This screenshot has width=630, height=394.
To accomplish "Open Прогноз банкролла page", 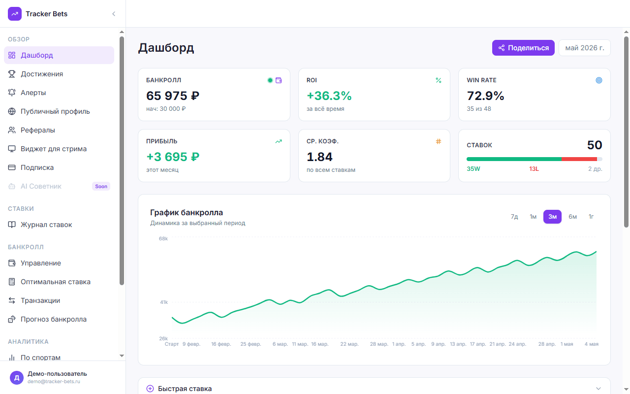I will tap(59, 319).
